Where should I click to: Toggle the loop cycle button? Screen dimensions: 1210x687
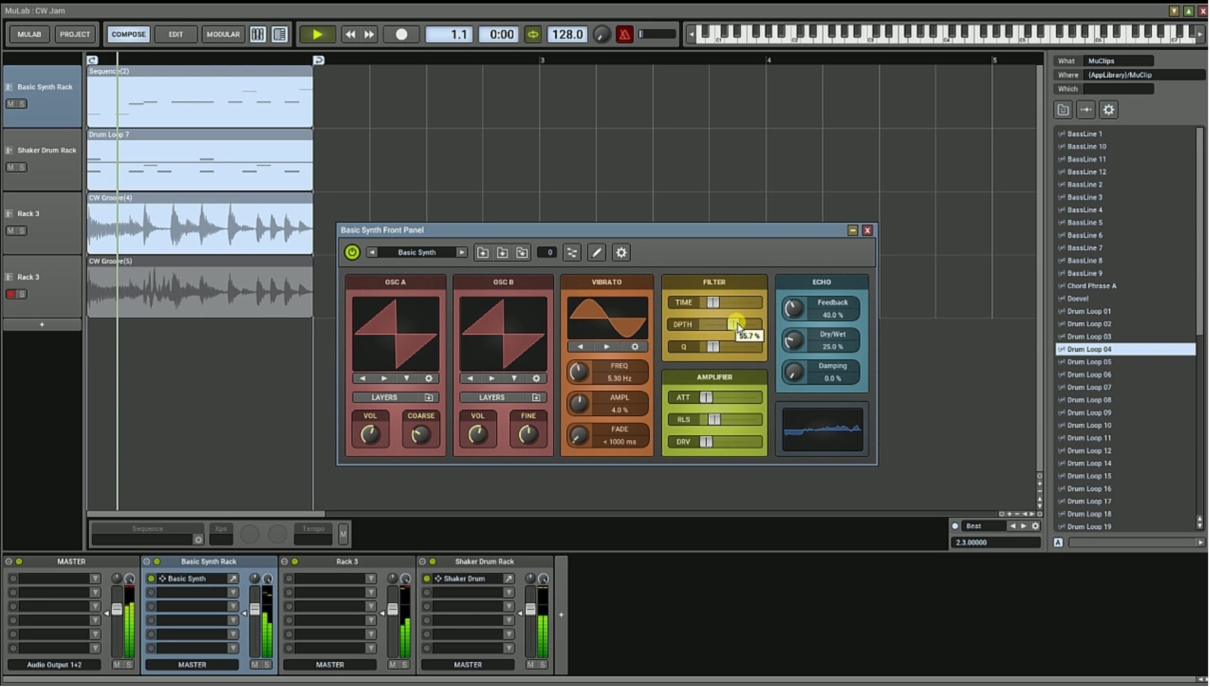coord(533,34)
